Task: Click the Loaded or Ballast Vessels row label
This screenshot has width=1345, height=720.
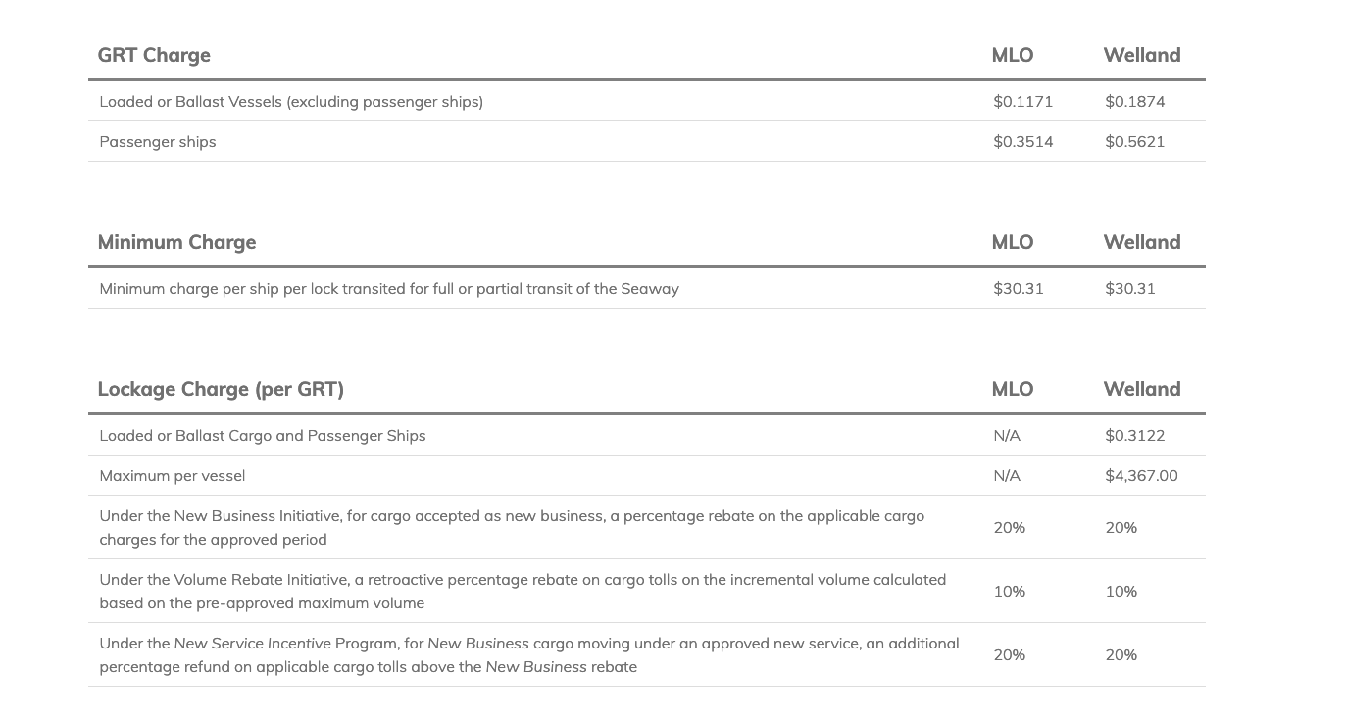Action: (291, 102)
